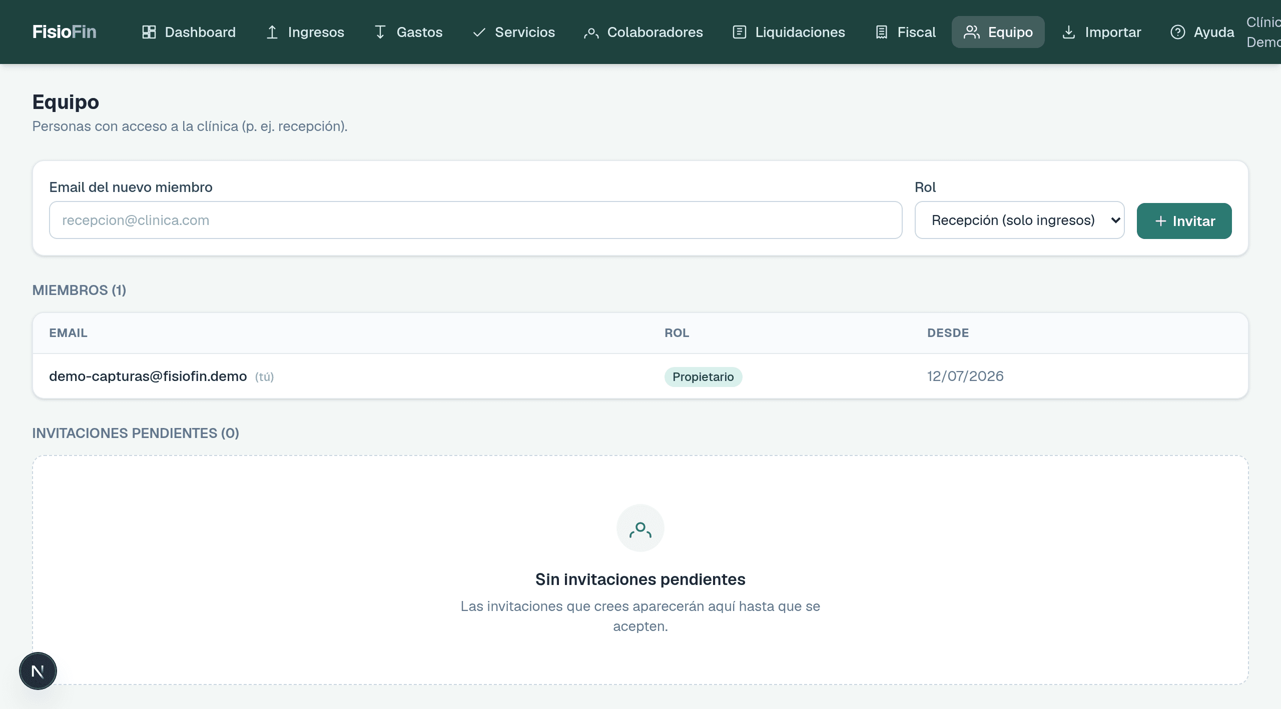This screenshot has width=1281, height=709.
Task: Click the (tú) label next to email
Action: click(x=264, y=376)
